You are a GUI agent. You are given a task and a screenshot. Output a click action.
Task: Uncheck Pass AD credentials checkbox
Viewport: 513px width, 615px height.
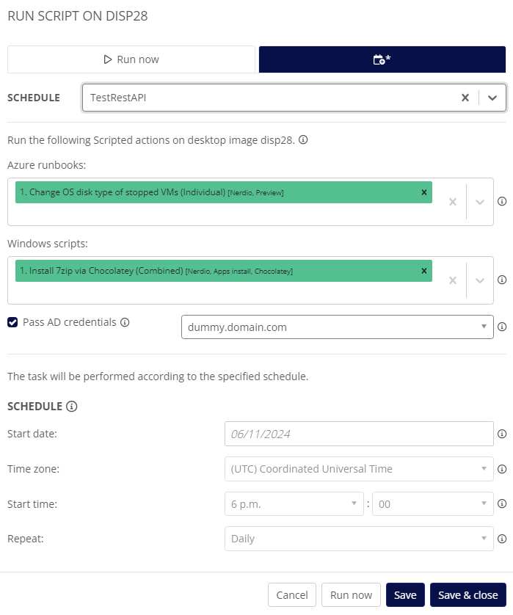12,322
